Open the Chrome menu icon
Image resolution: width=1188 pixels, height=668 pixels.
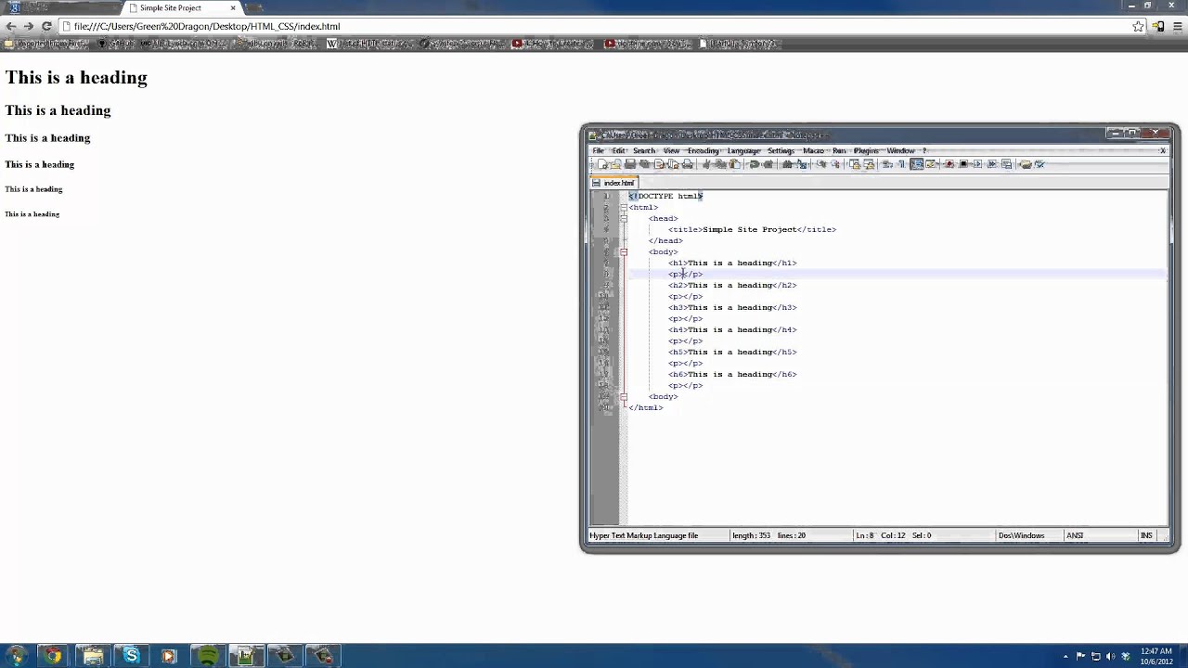pyautogui.click(x=1178, y=26)
